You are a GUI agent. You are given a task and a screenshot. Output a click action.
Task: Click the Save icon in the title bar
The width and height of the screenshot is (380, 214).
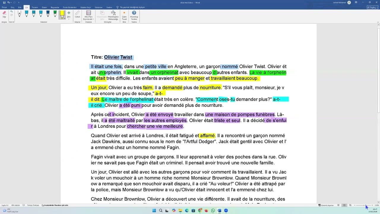(4, 2)
